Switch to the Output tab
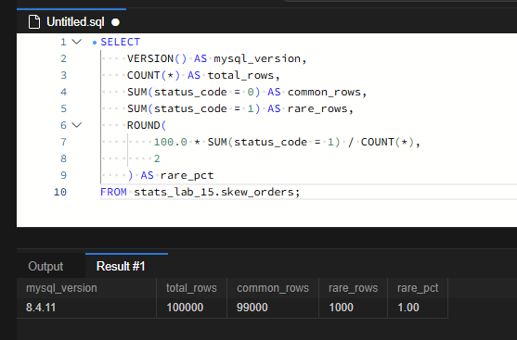This screenshot has height=340, width=517. (x=45, y=266)
